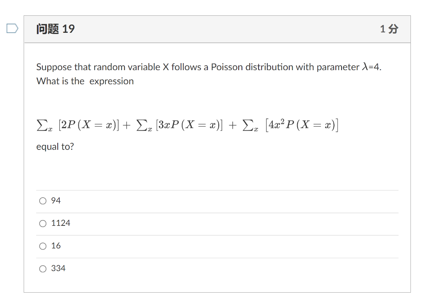Click the second summation term 3xP(X=x)

(x=179, y=125)
